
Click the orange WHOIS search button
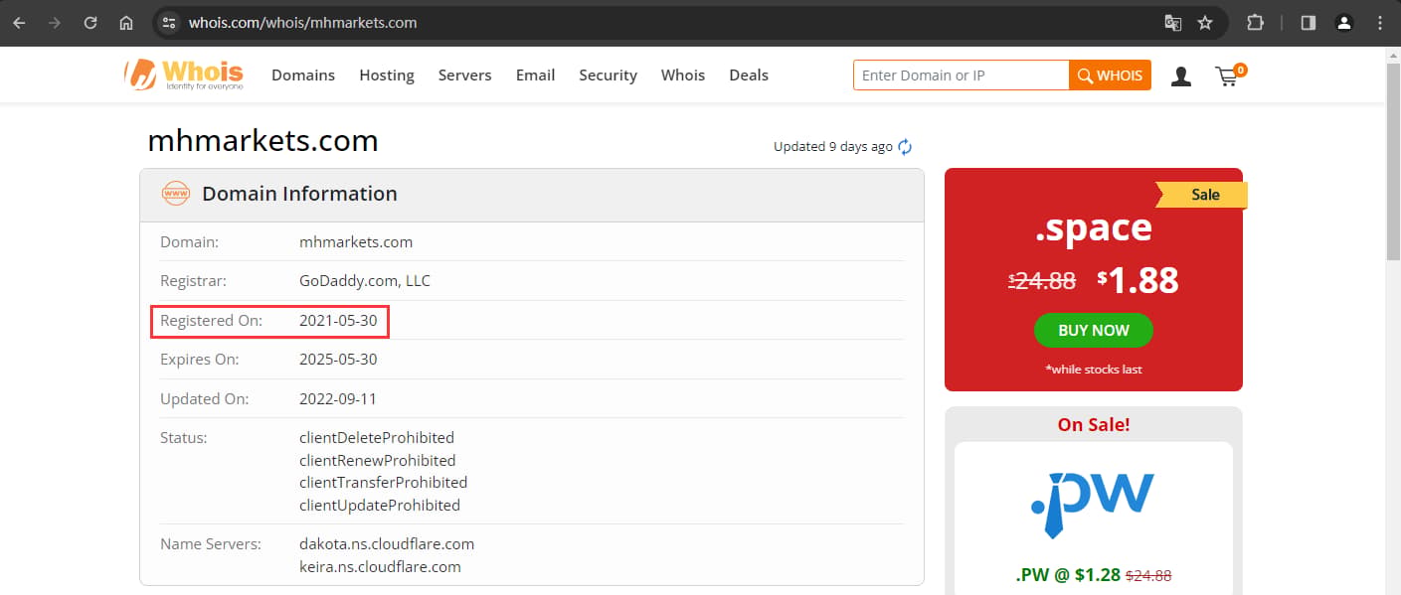pos(1110,75)
